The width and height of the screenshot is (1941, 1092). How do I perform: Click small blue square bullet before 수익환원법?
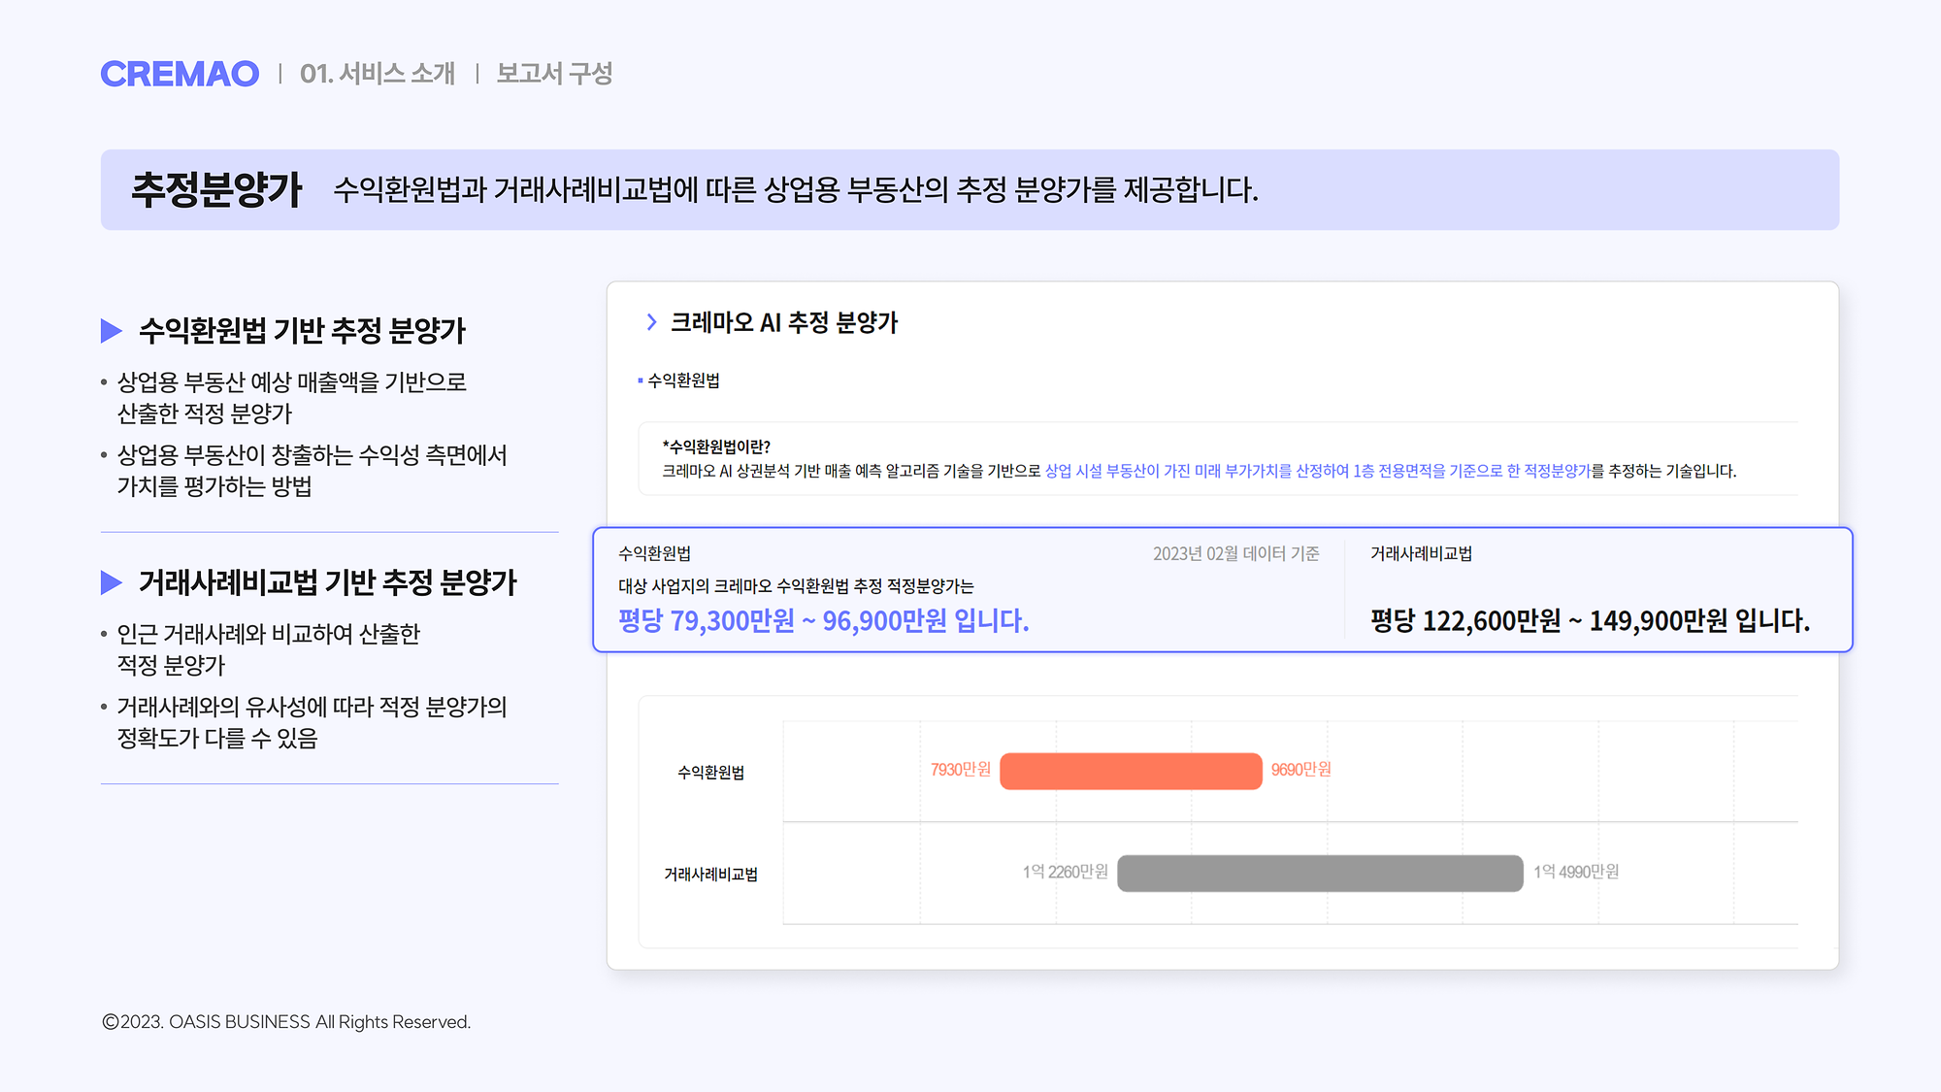point(641,381)
